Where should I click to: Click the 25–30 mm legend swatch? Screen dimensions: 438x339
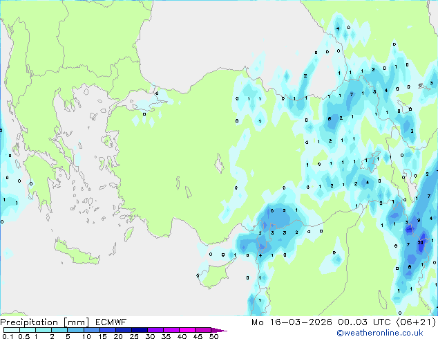139,330
